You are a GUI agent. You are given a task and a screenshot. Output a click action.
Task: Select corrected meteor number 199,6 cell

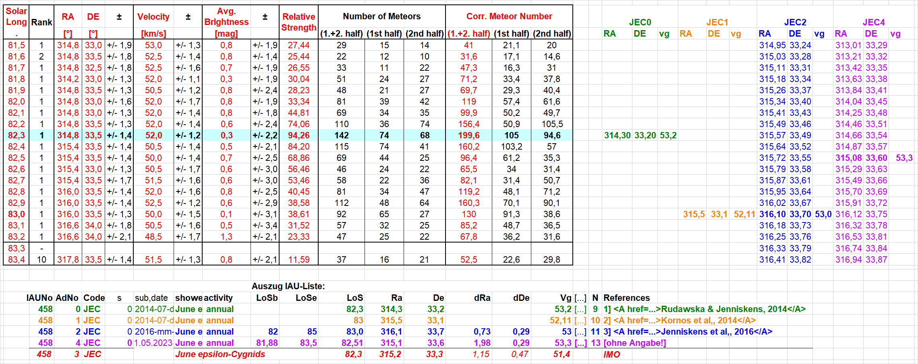pyautogui.click(x=468, y=136)
